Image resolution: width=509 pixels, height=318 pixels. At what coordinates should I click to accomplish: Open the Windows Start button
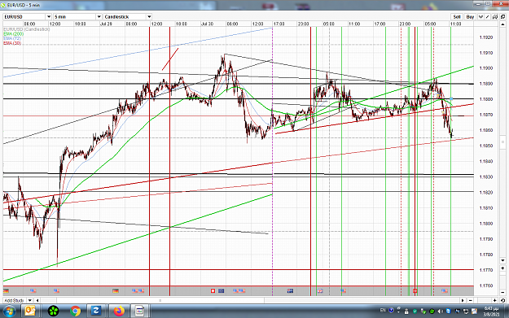[x=9, y=311]
